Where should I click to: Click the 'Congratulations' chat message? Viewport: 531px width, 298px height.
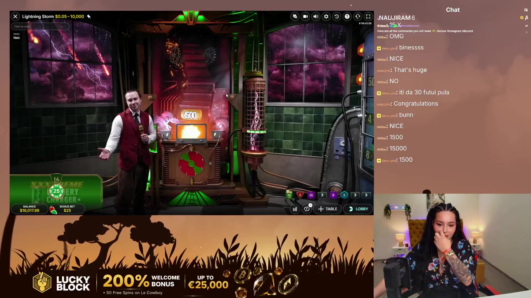[416, 104]
